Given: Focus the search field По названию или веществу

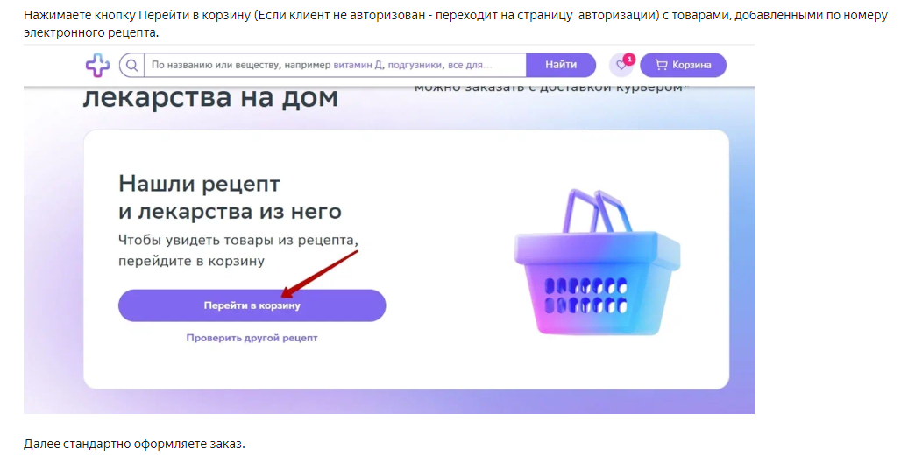Looking at the screenshot, I should tap(335, 66).
